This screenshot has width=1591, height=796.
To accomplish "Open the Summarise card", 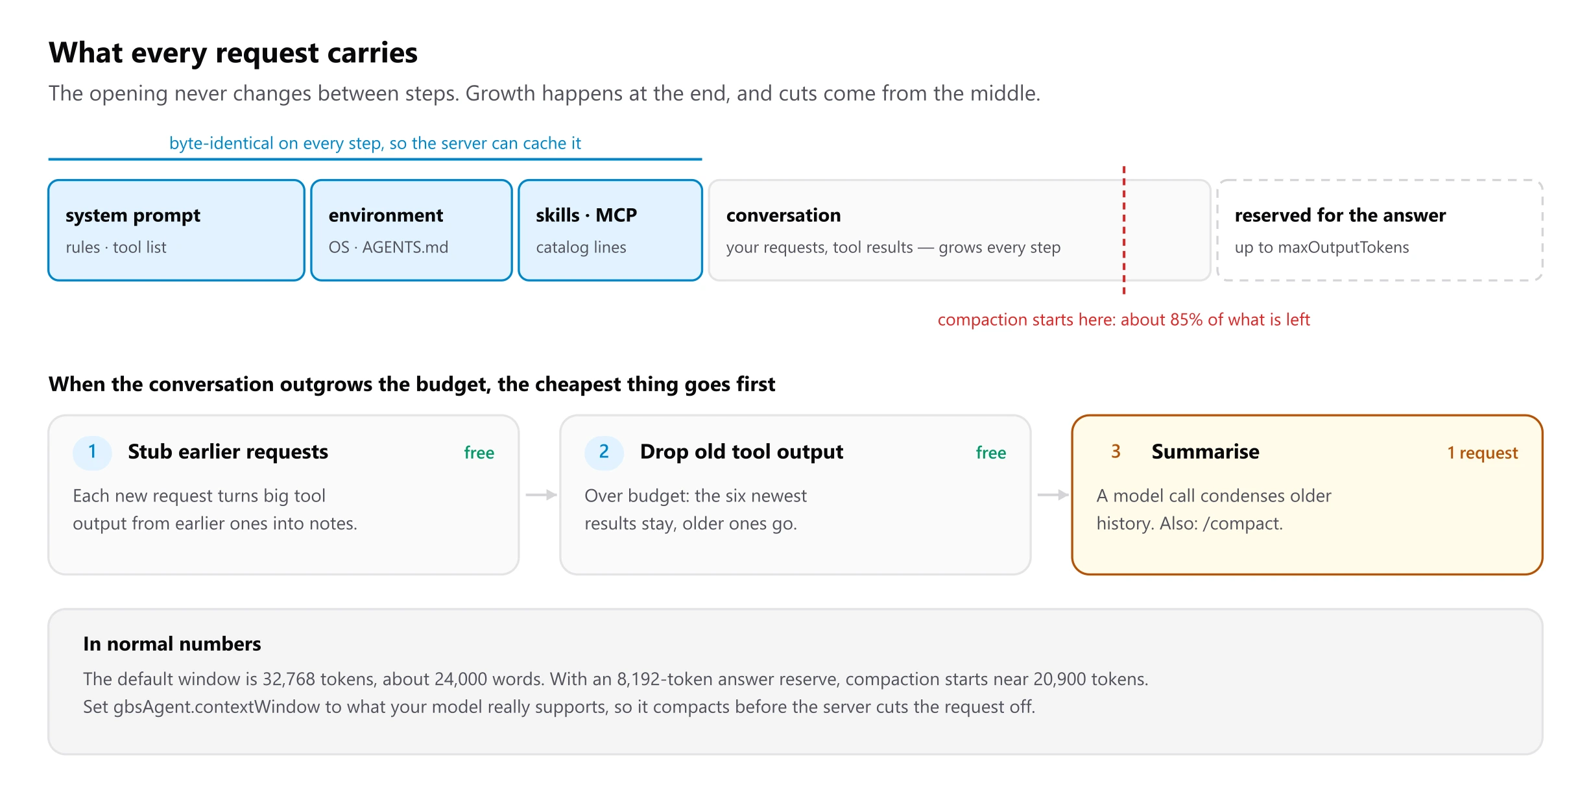I will (1307, 495).
